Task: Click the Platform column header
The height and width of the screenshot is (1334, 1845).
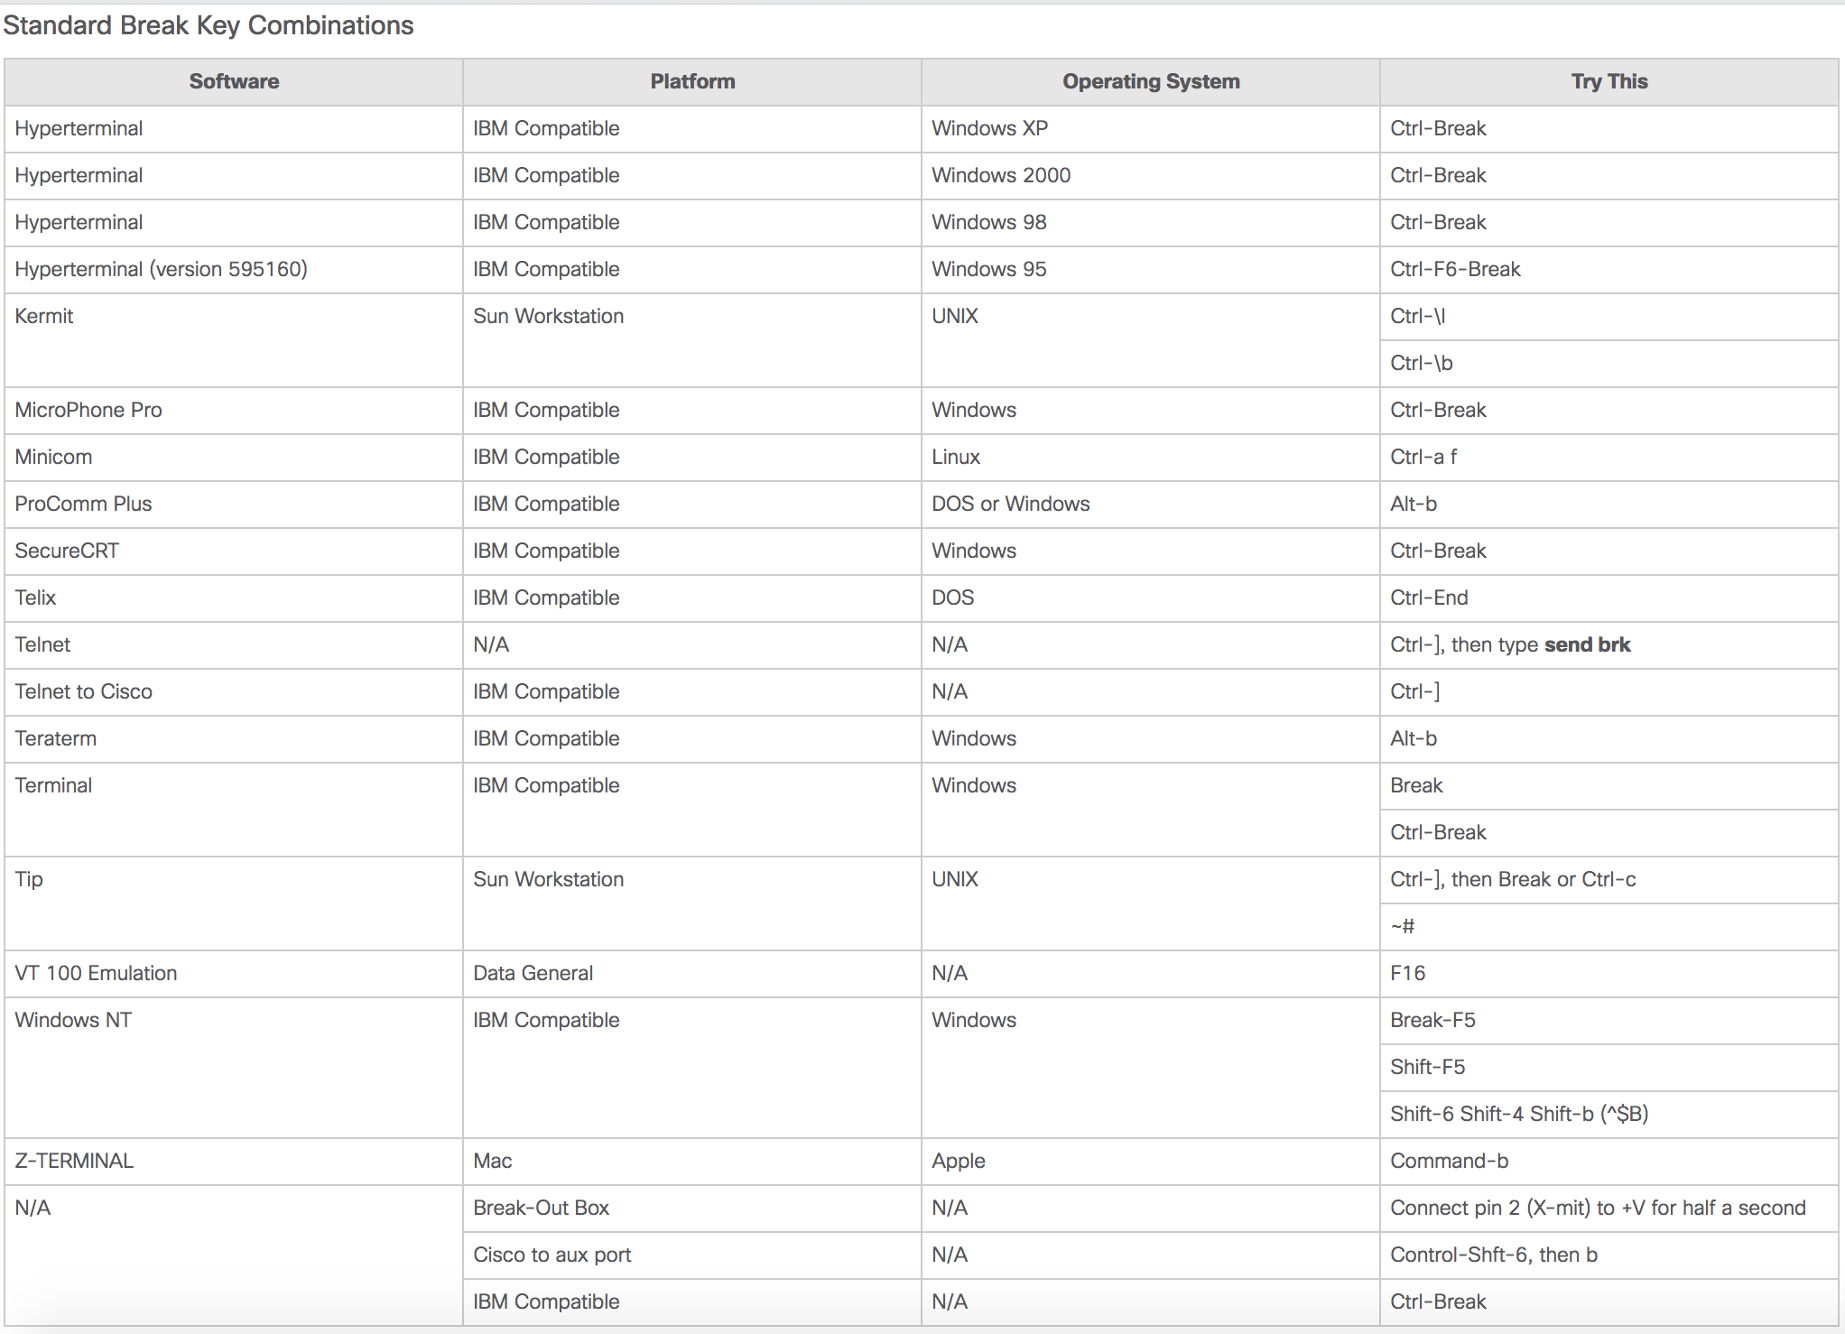Action: 692,82
